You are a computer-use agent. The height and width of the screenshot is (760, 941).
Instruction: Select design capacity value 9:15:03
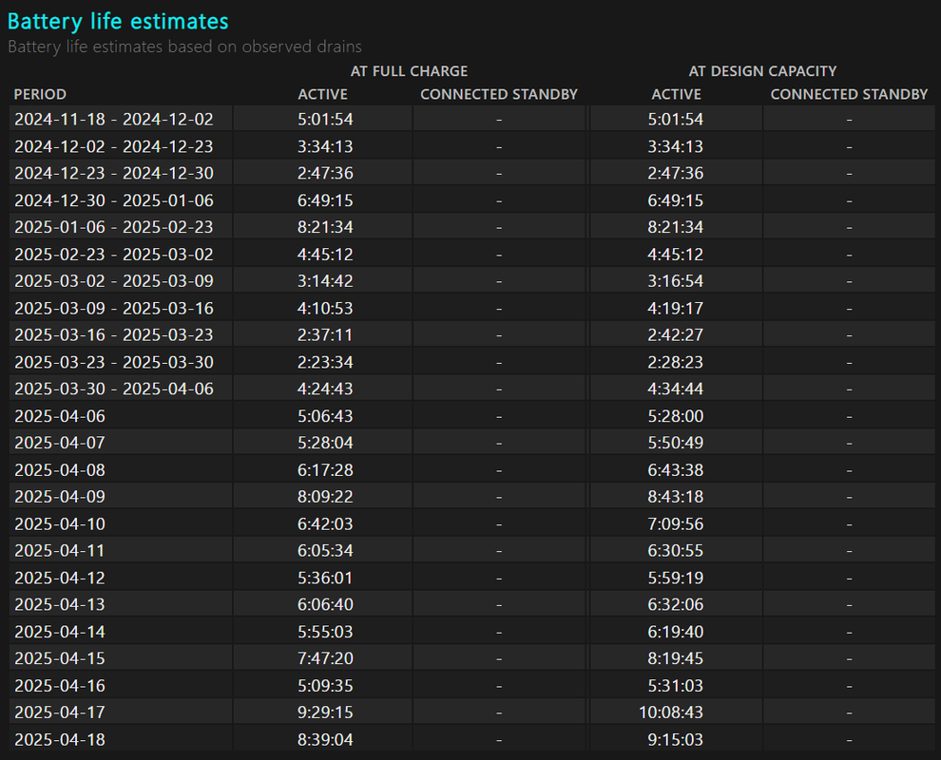coord(675,740)
